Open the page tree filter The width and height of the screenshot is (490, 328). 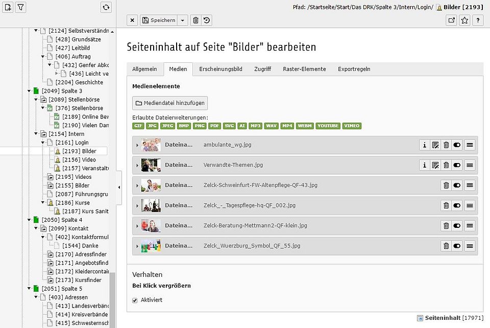click(x=20, y=7)
